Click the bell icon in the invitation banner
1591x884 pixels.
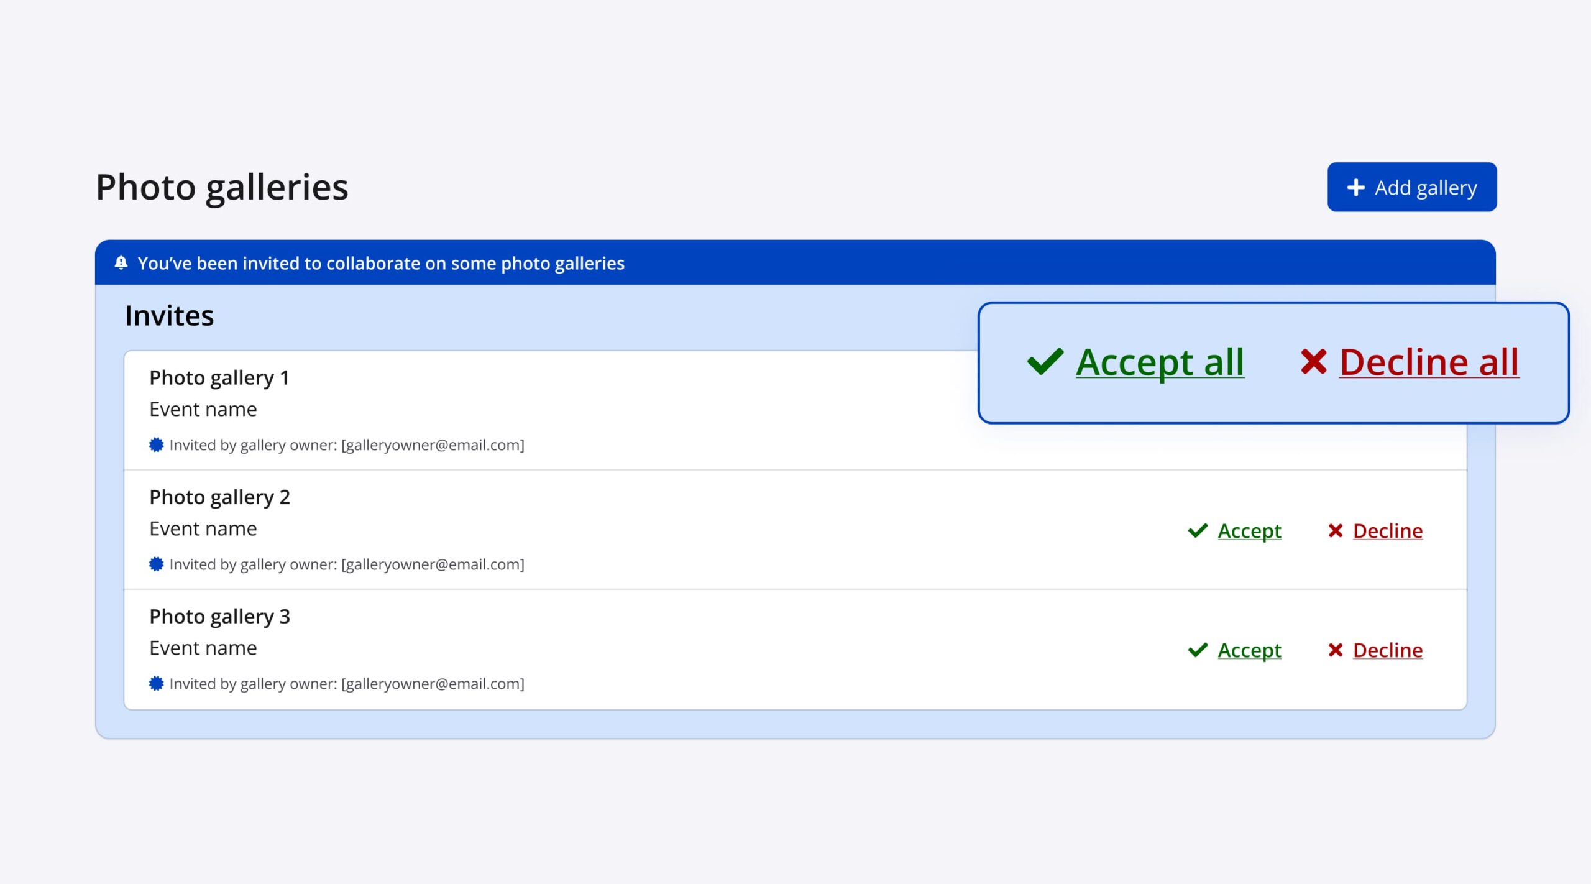pos(121,263)
